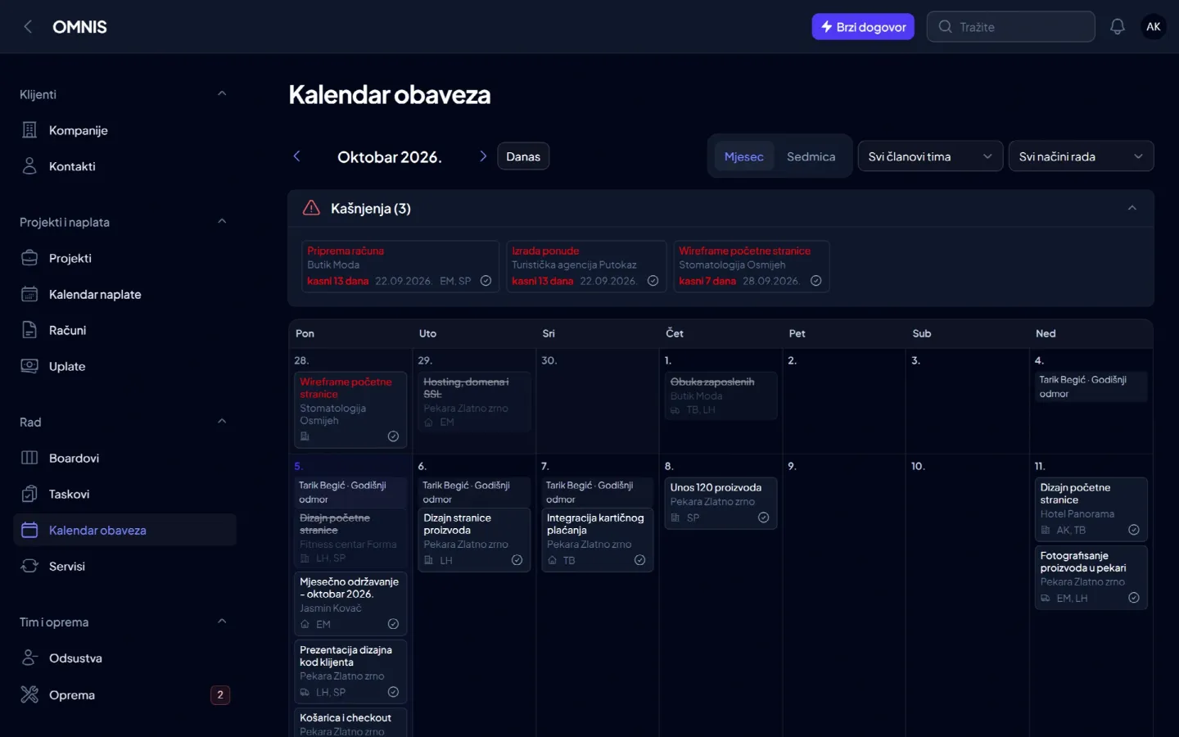Open the Svi načini rada dropdown

1081,156
